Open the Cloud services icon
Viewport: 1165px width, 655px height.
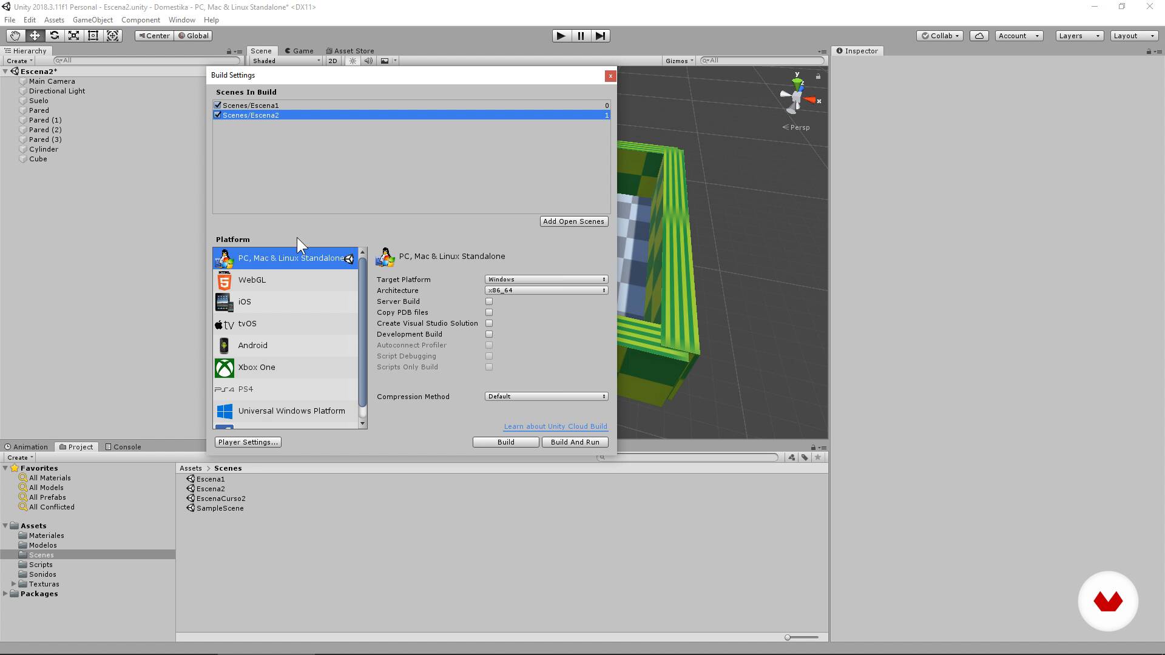979,36
